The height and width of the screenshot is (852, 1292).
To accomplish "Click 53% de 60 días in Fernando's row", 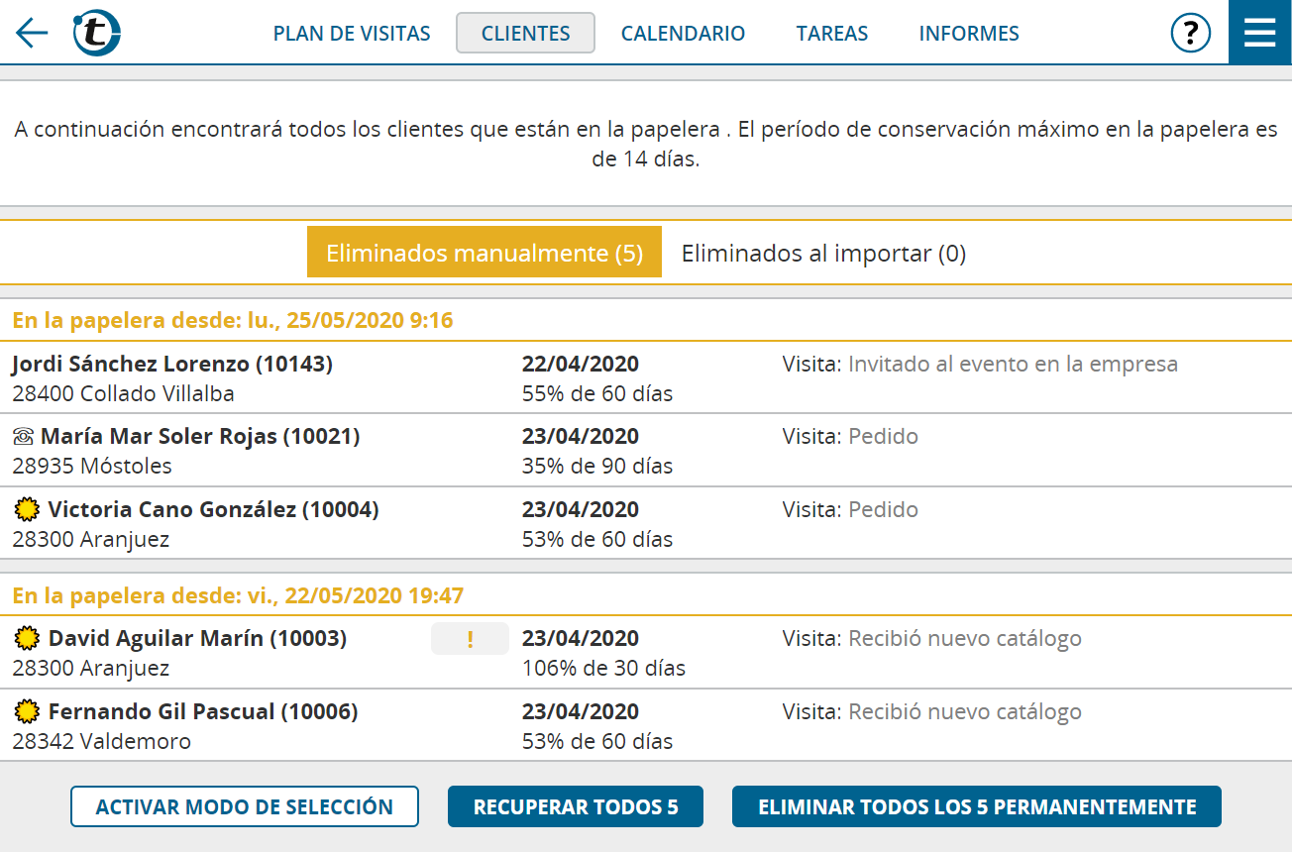I will [x=597, y=741].
